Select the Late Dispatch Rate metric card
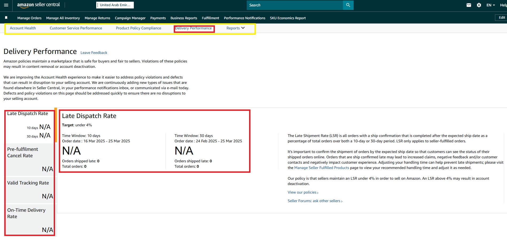This screenshot has width=507, height=240. [x=29, y=125]
